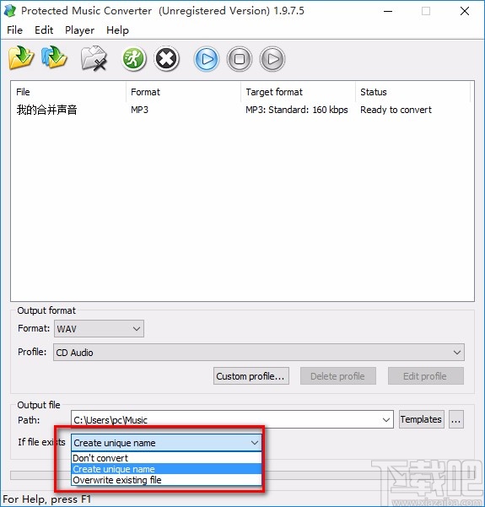Click the Ready to convert status

[396, 110]
